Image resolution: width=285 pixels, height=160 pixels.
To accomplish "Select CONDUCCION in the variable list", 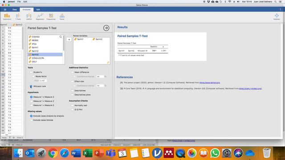I will [45, 58].
